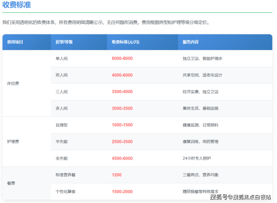
Task: Select the 餐费 category cell
Action: tap(11, 183)
